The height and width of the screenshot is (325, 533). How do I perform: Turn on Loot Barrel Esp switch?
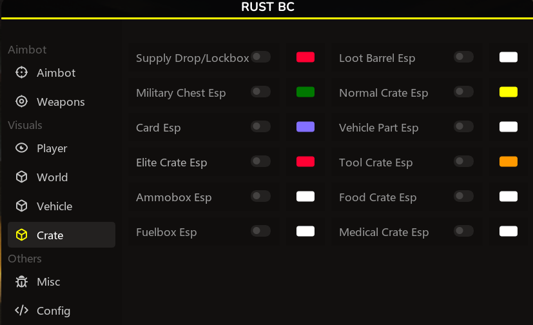click(463, 57)
